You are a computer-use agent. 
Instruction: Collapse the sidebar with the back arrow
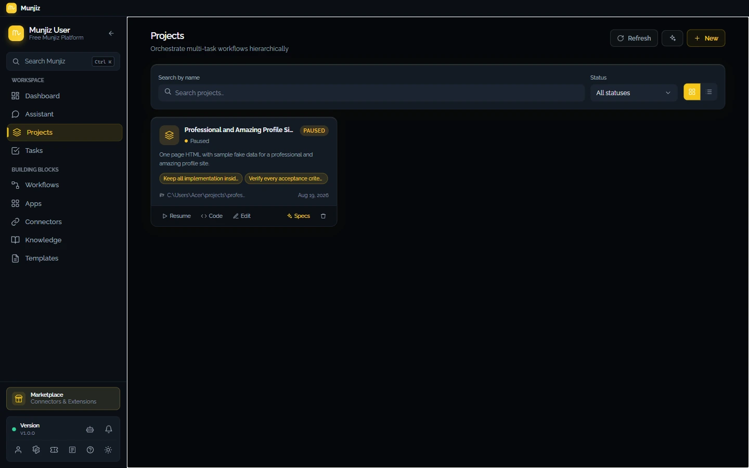tap(111, 33)
